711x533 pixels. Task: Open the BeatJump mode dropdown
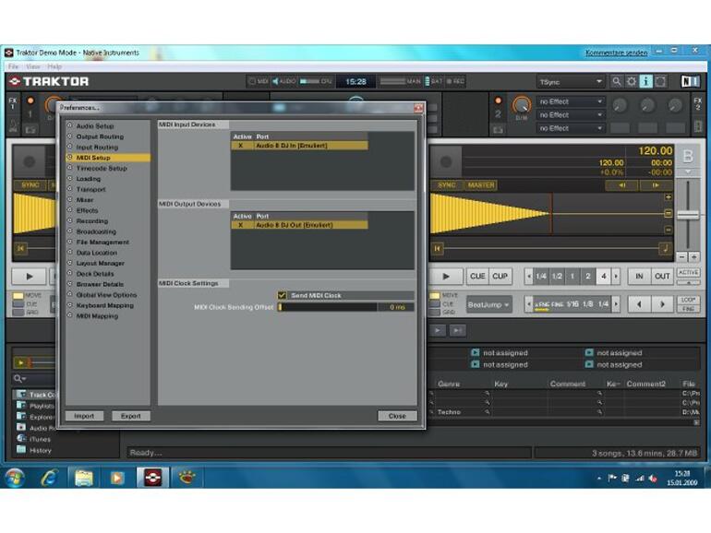tap(488, 304)
